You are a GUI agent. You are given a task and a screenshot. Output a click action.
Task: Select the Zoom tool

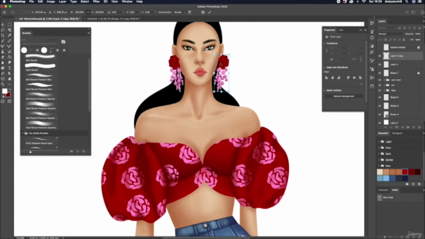click(x=3, y=84)
